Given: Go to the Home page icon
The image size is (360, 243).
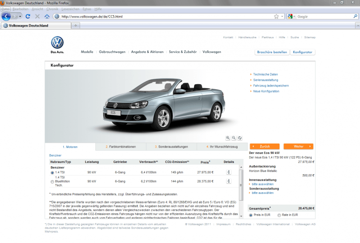Looking at the screenshot, I should (x=47, y=16).
